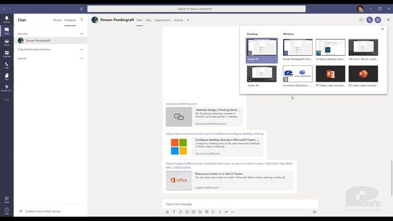The height and width of the screenshot is (221, 393).
Task: Send the message with the arrow
Action: click(314, 212)
